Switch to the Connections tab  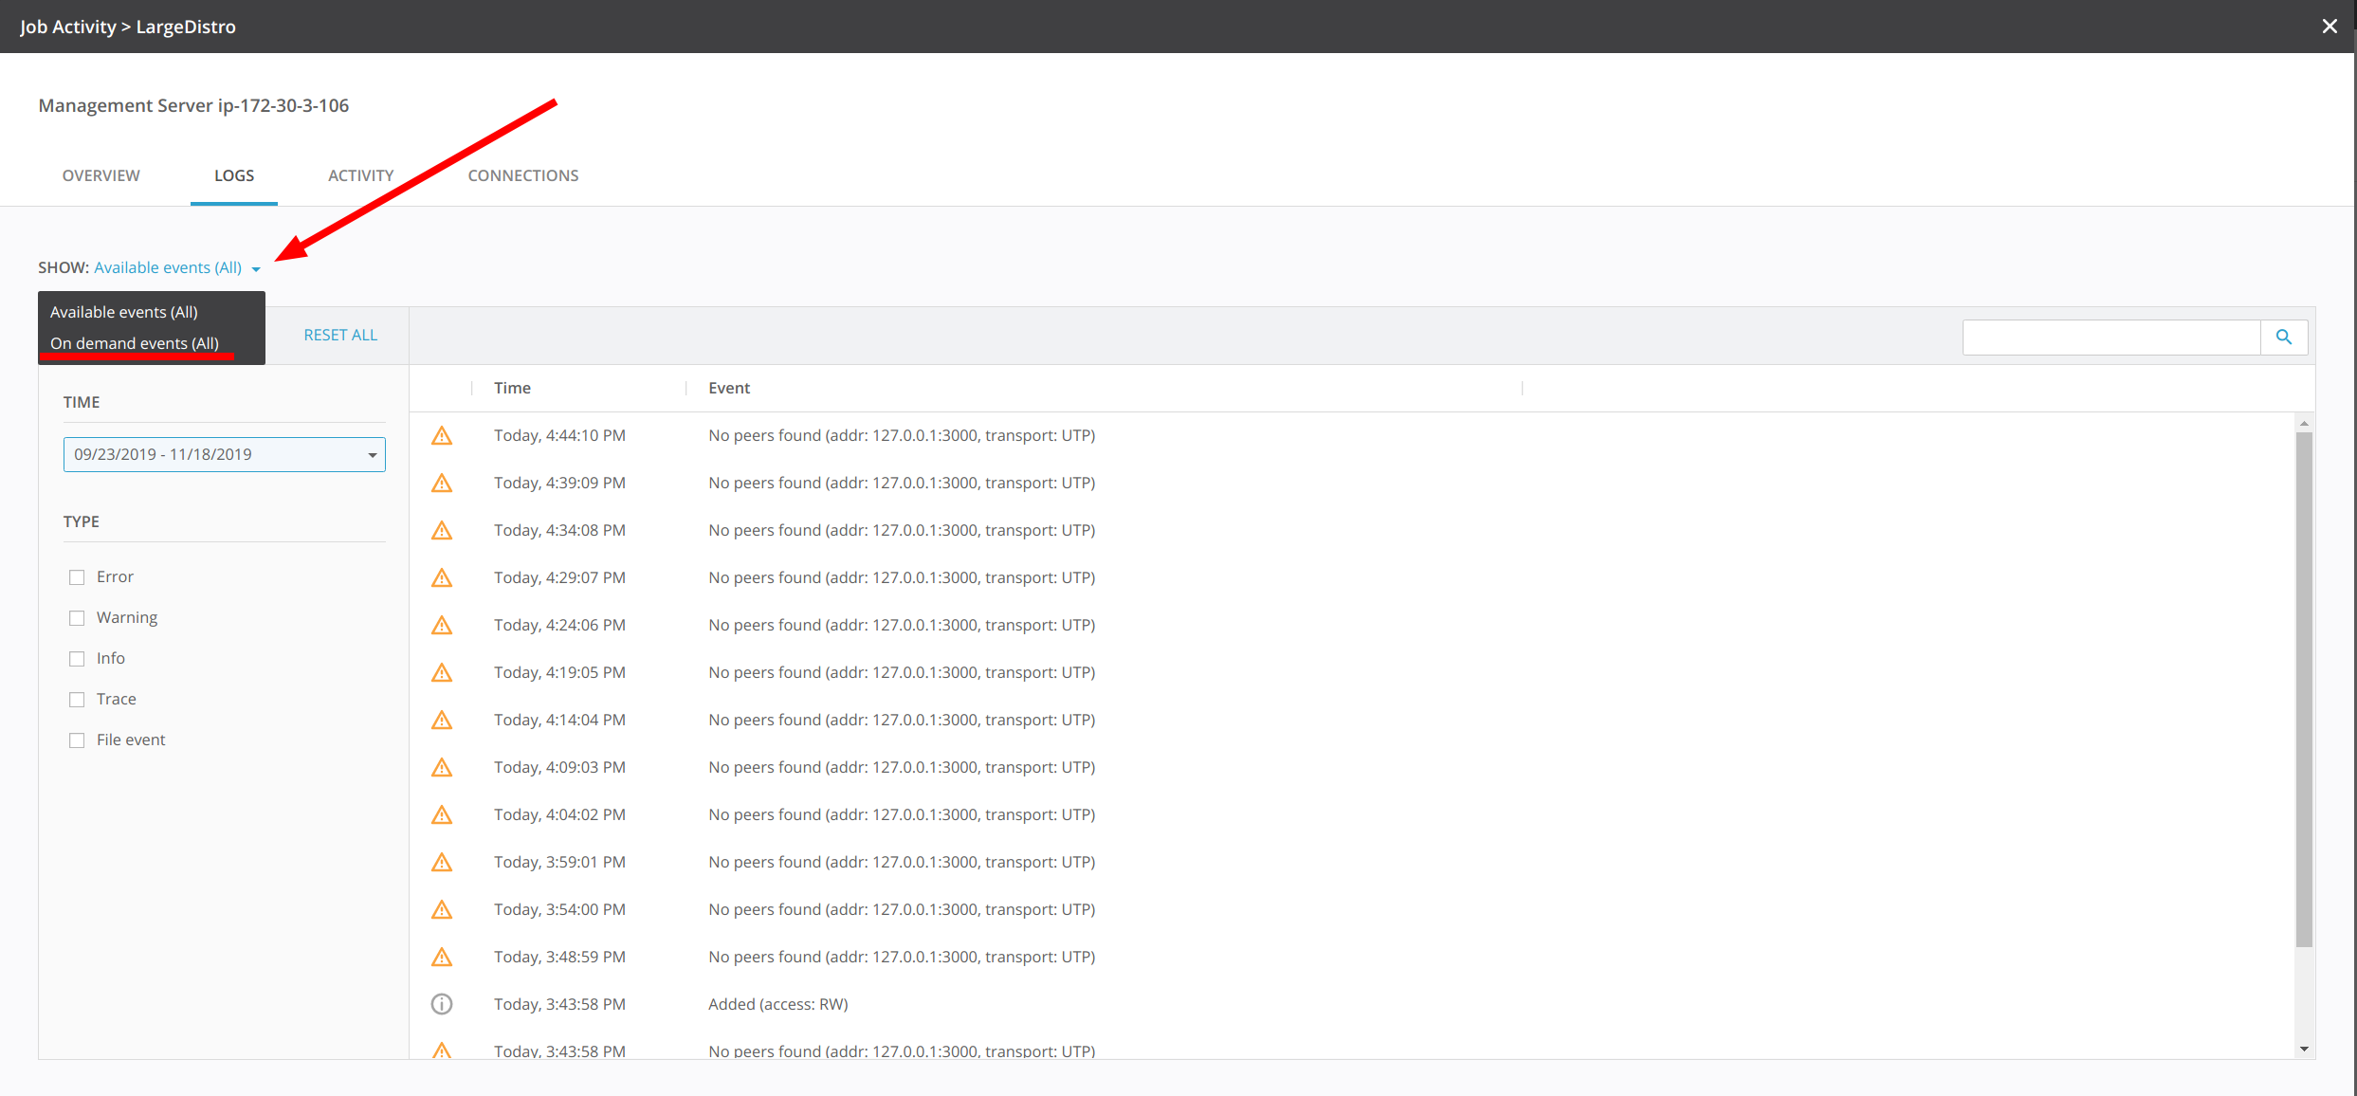pos(522,175)
